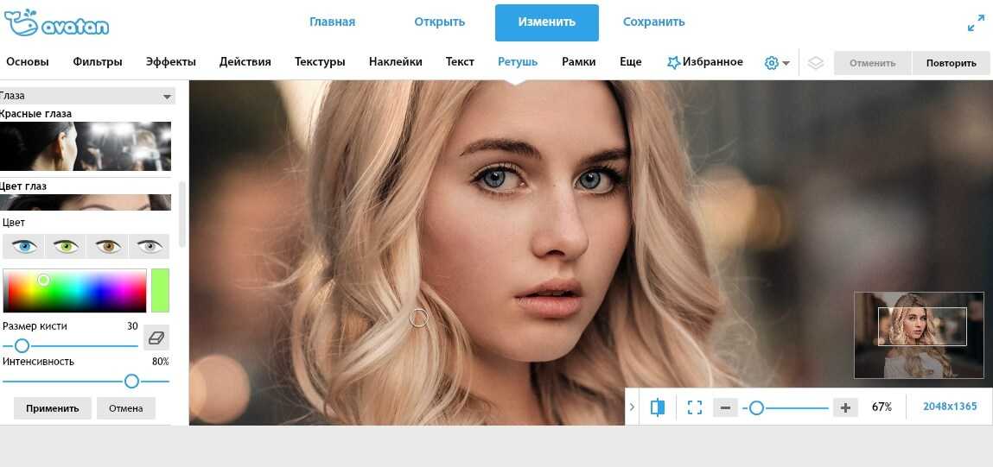Click the fit-to-screen icon
The height and width of the screenshot is (467, 993).
pos(695,407)
